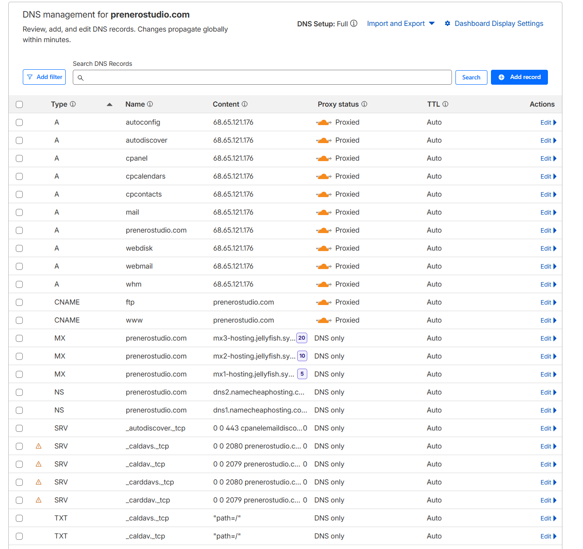Open the Import and Export dropdown
Screen dimensions: 583x549
401,24
